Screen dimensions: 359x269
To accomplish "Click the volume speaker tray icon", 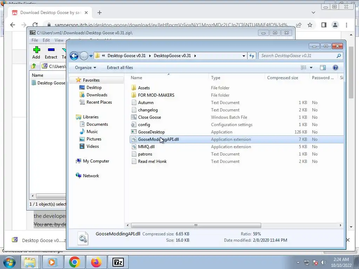I will pos(323,262).
